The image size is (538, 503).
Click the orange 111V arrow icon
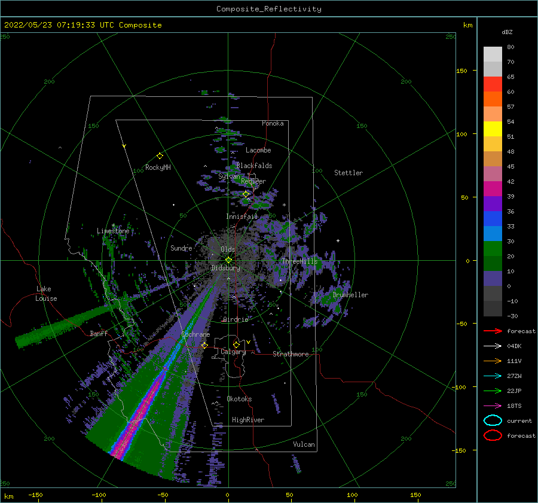[493, 361]
